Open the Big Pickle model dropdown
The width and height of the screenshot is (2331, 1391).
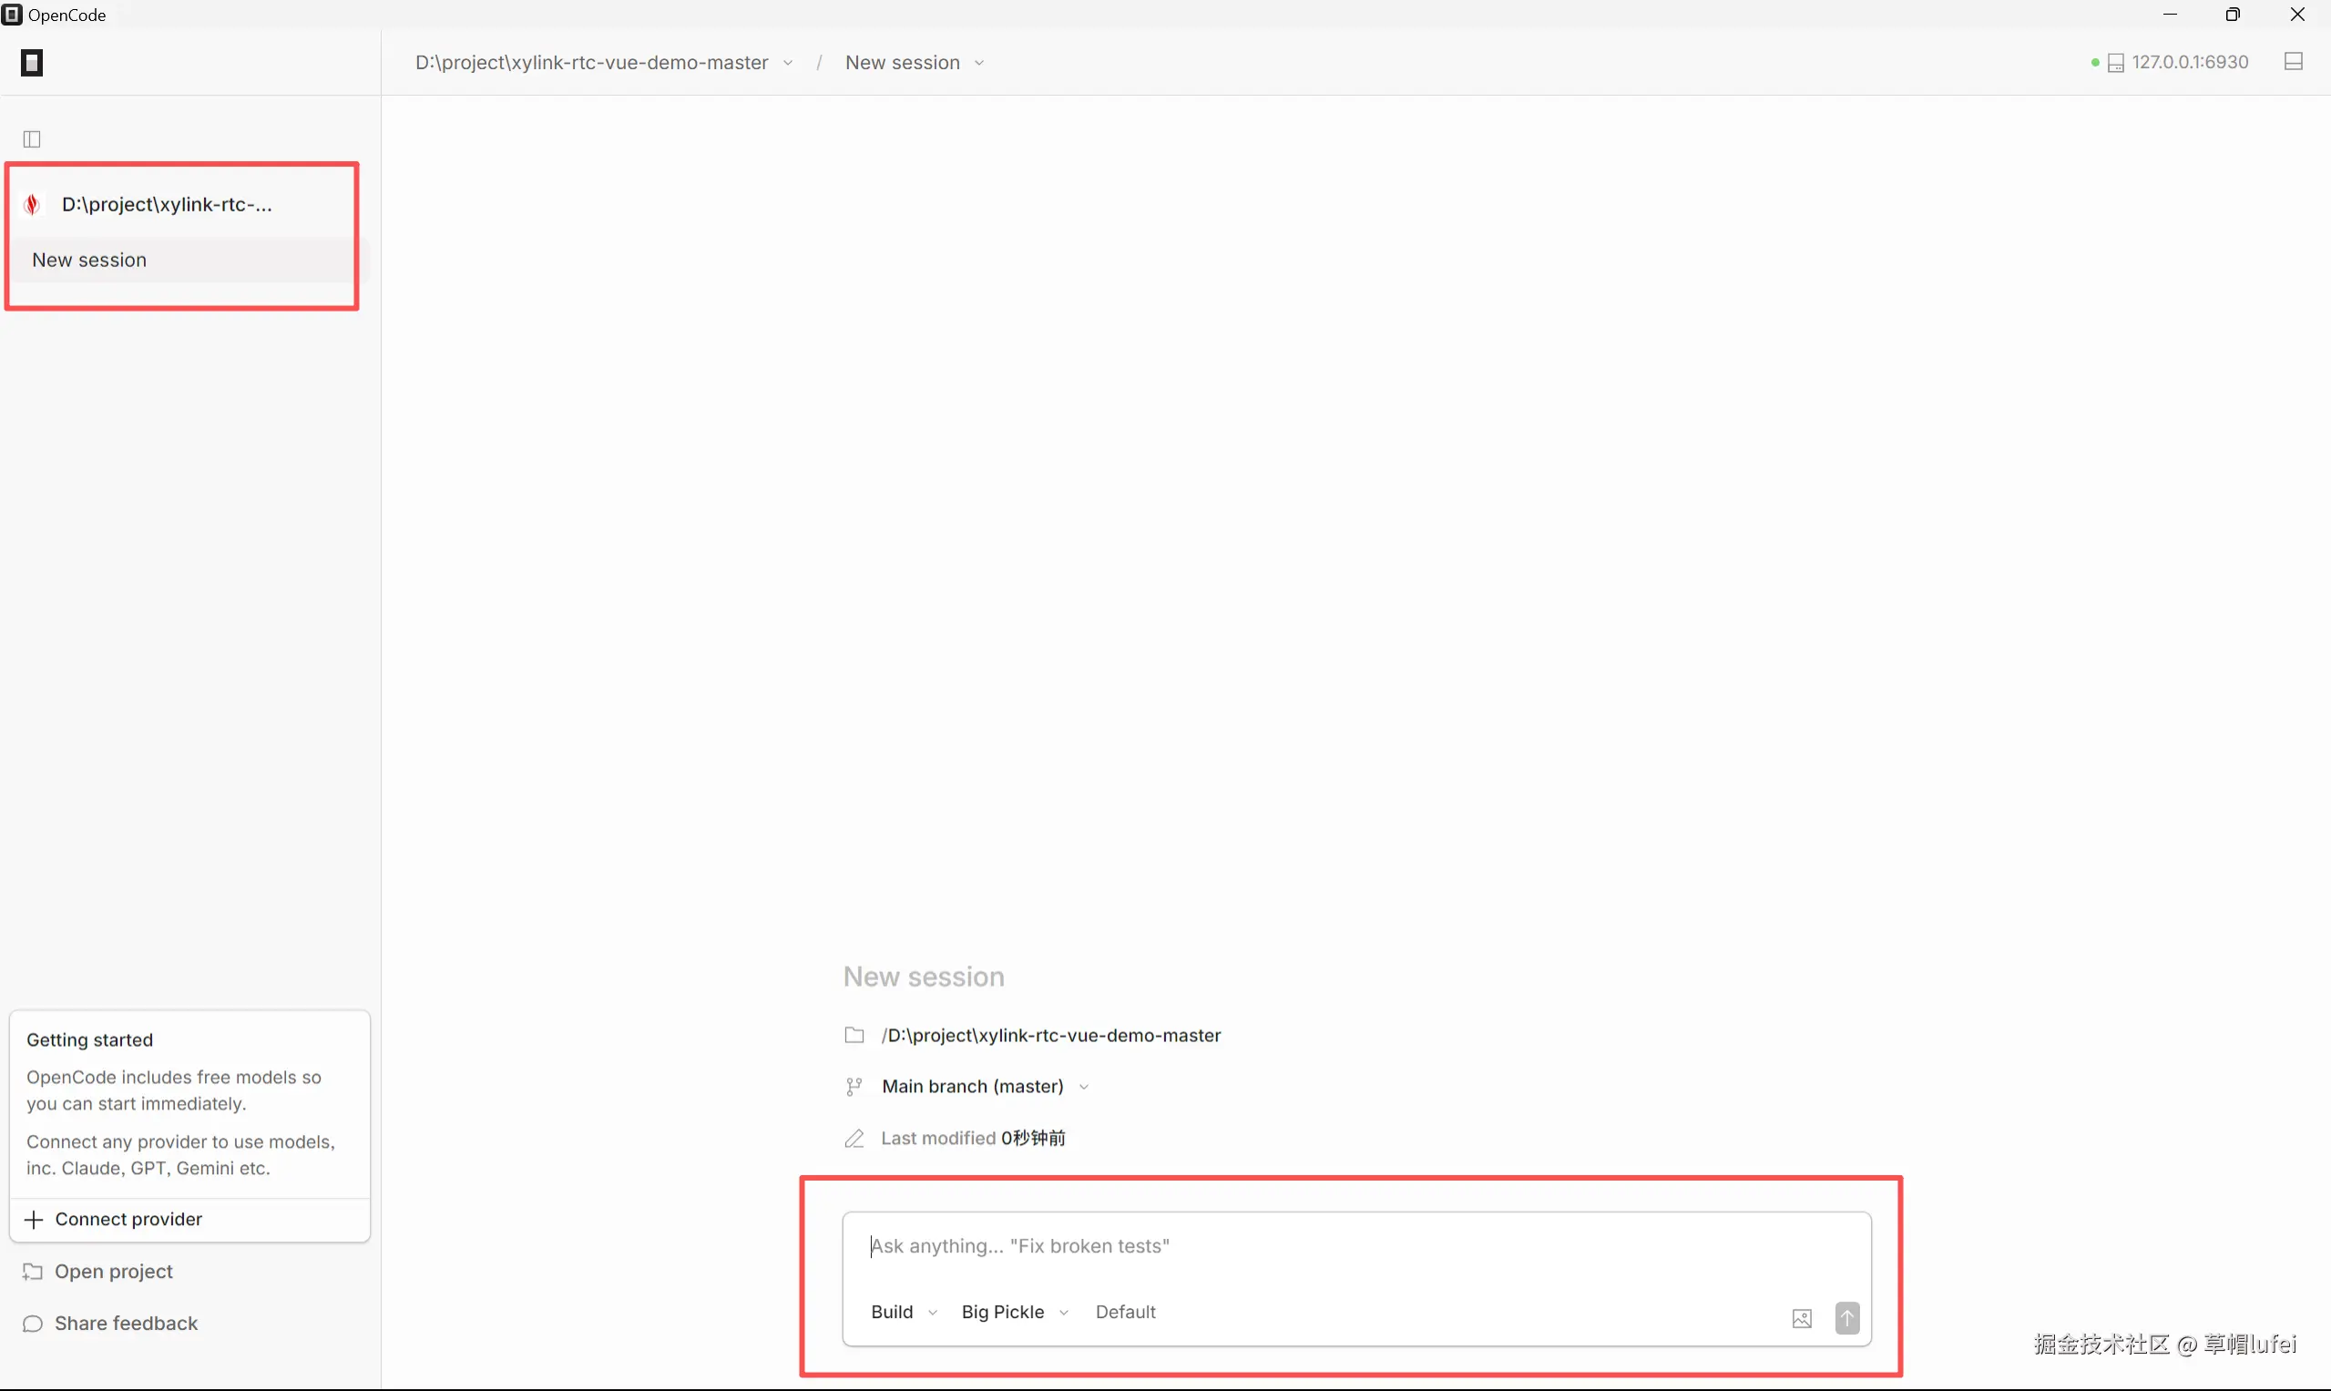1014,1312
